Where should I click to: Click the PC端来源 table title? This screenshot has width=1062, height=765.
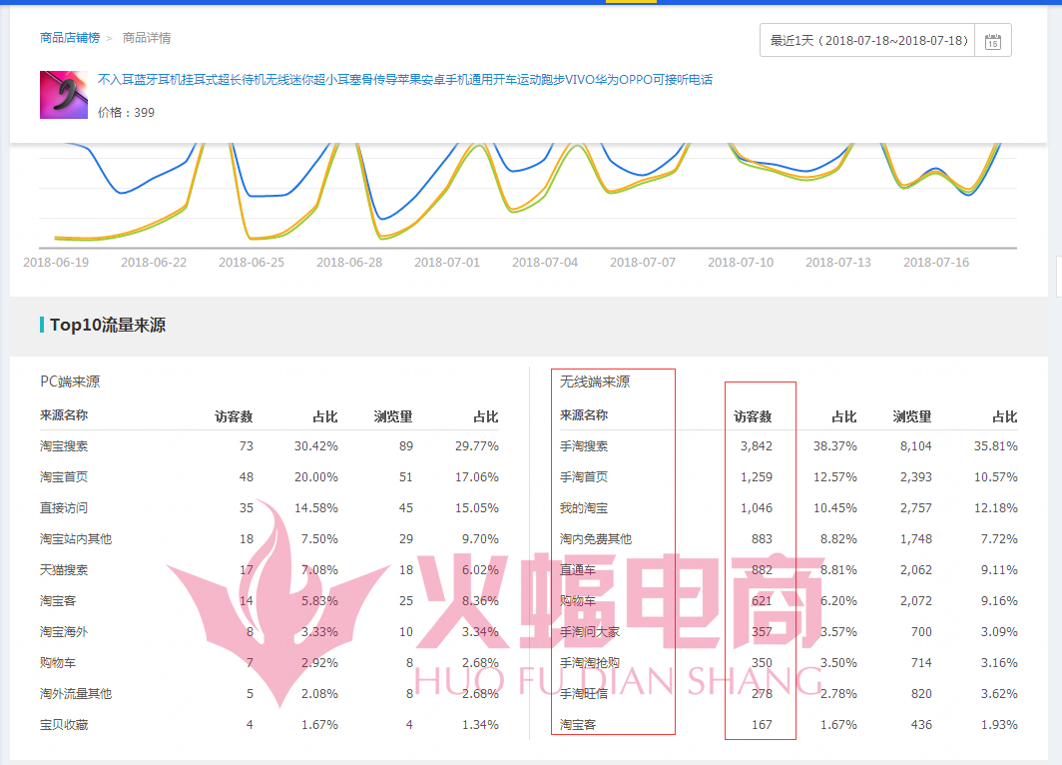(70, 382)
